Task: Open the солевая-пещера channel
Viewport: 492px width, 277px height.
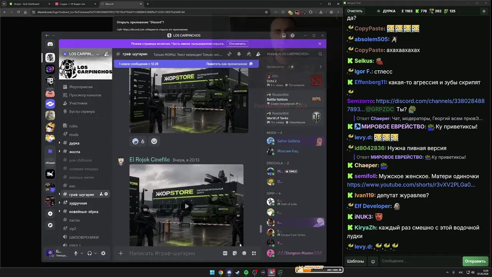Action: pos(83,169)
